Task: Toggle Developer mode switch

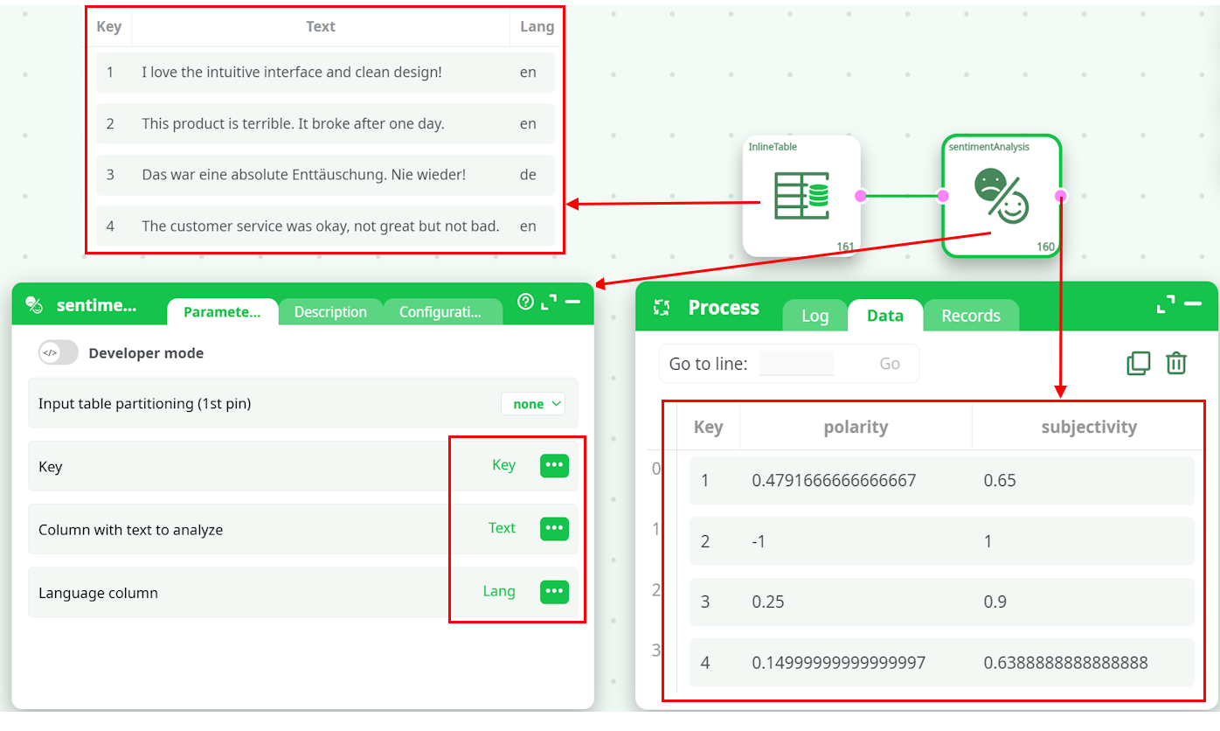Action: point(58,353)
